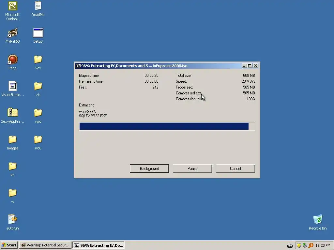Select the vwd folder icon
This screenshot has height=250, width=334.
pos(38,113)
